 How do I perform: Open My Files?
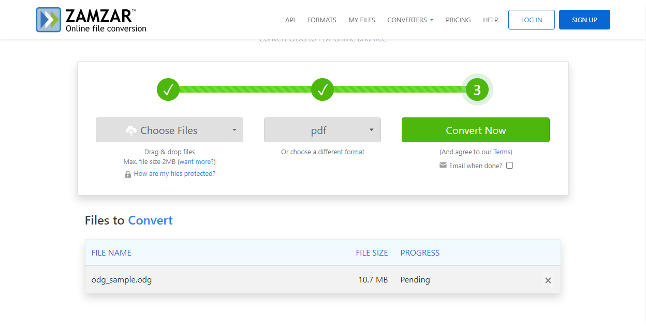click(362, 20)
